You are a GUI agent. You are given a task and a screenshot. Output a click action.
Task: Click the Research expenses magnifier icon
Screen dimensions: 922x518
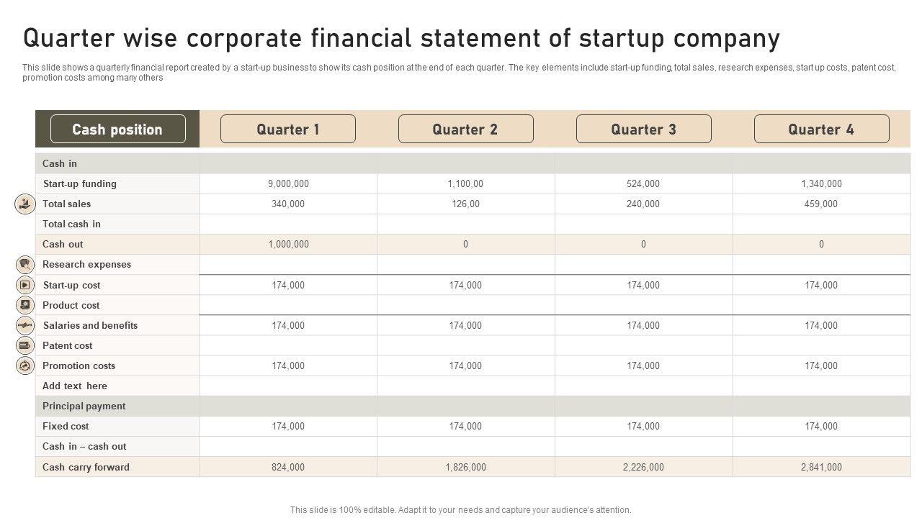[25, 265]
